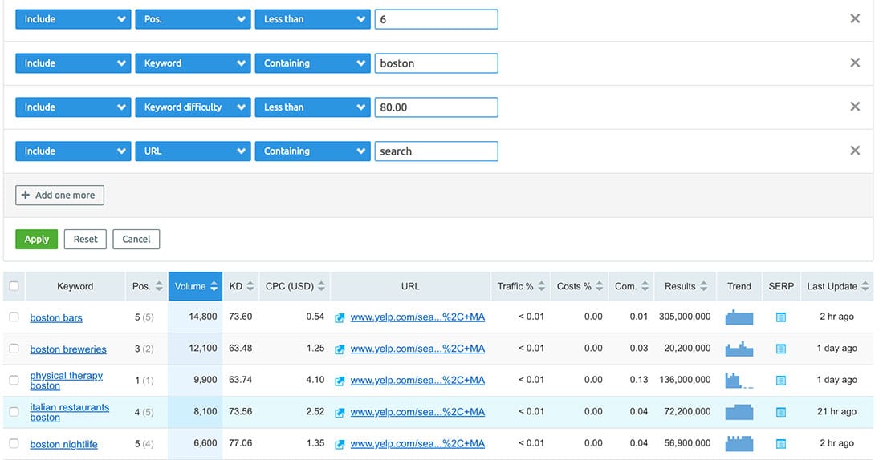Screen dimensions: 883x460
Task: Open external link icon for boston bars
Action: pos(340,317)
